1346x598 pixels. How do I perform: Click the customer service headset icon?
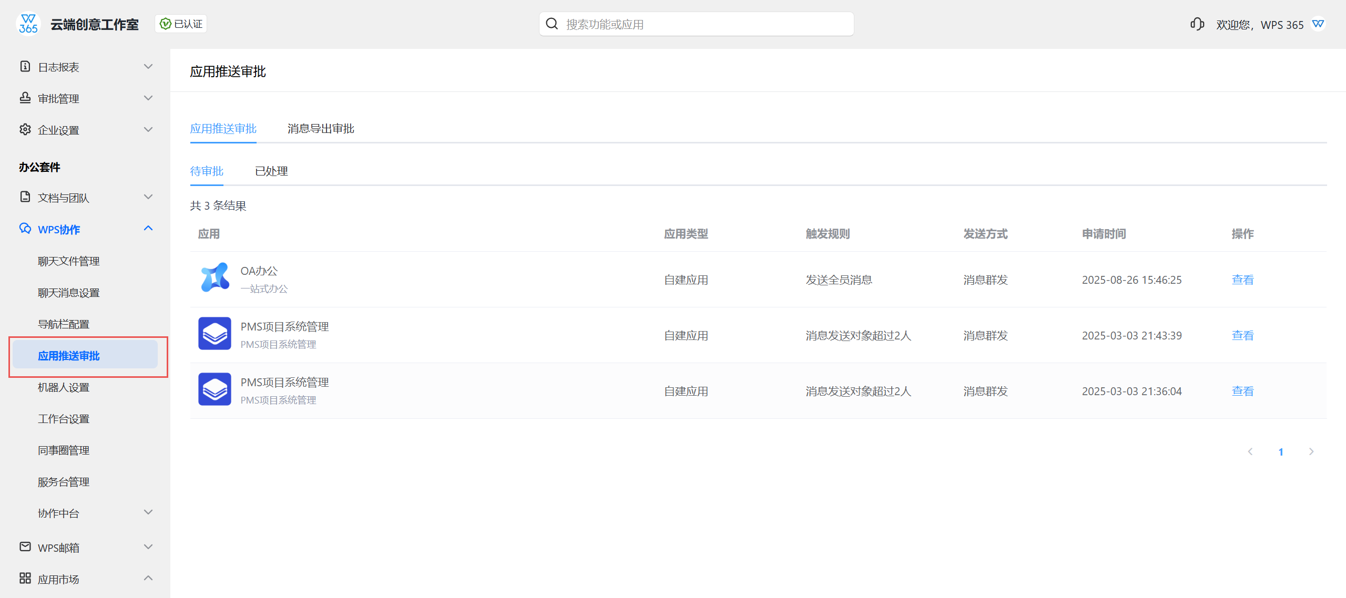pos(1197,24)
